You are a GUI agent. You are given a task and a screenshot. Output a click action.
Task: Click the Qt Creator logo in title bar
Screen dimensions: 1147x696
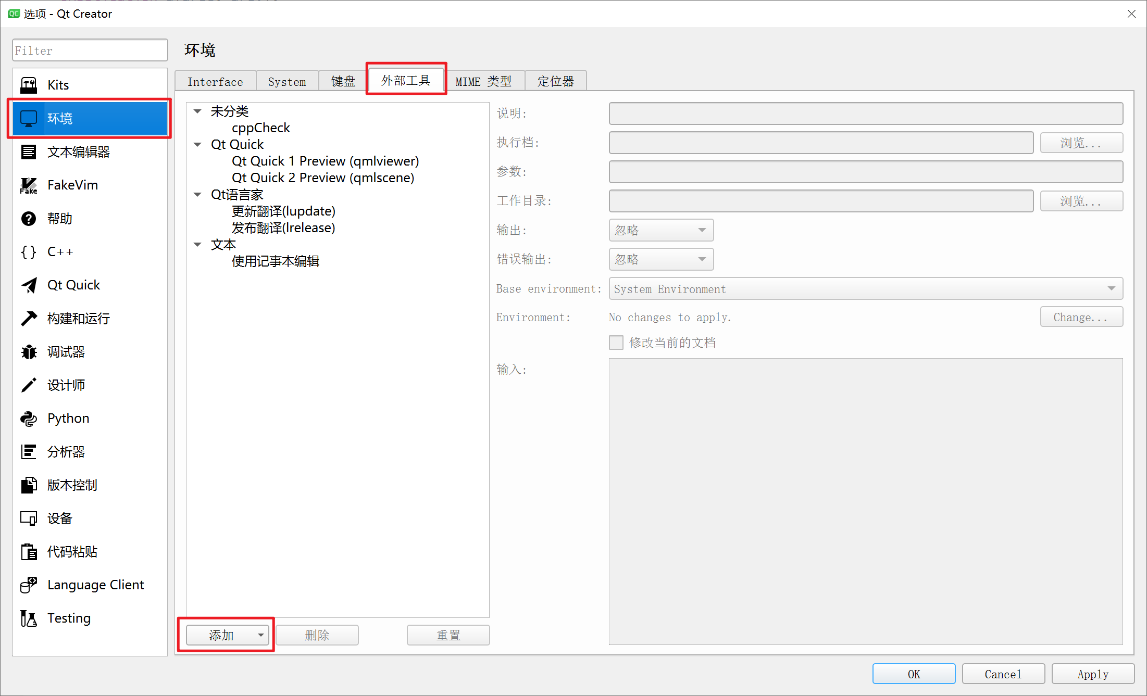pos(14,14)
